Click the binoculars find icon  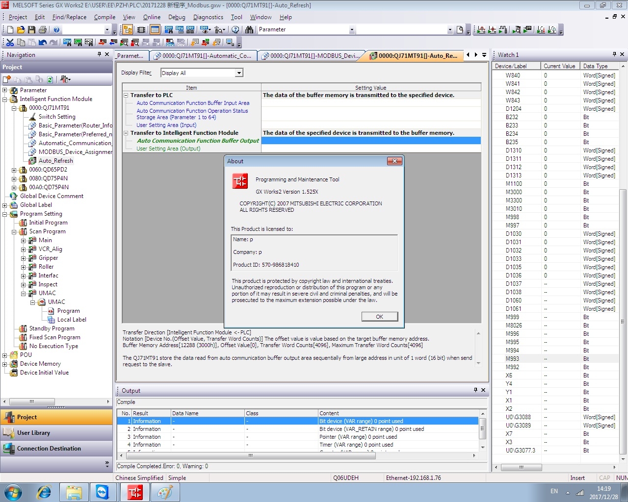pos(249,30)
